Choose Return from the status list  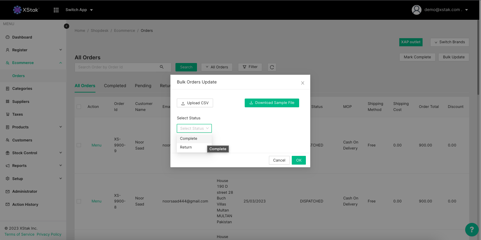tap(186, 147)
